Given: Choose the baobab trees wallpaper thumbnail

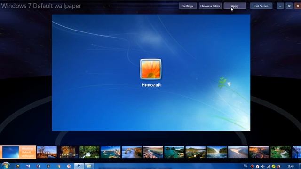Looking at the screenshot, I should [47, 152].
